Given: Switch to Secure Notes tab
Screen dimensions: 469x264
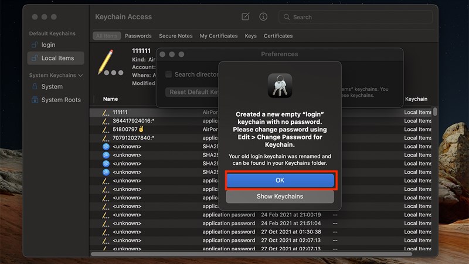Looking at the screenshot, I should pyautogui.click(x=175, y=36).
